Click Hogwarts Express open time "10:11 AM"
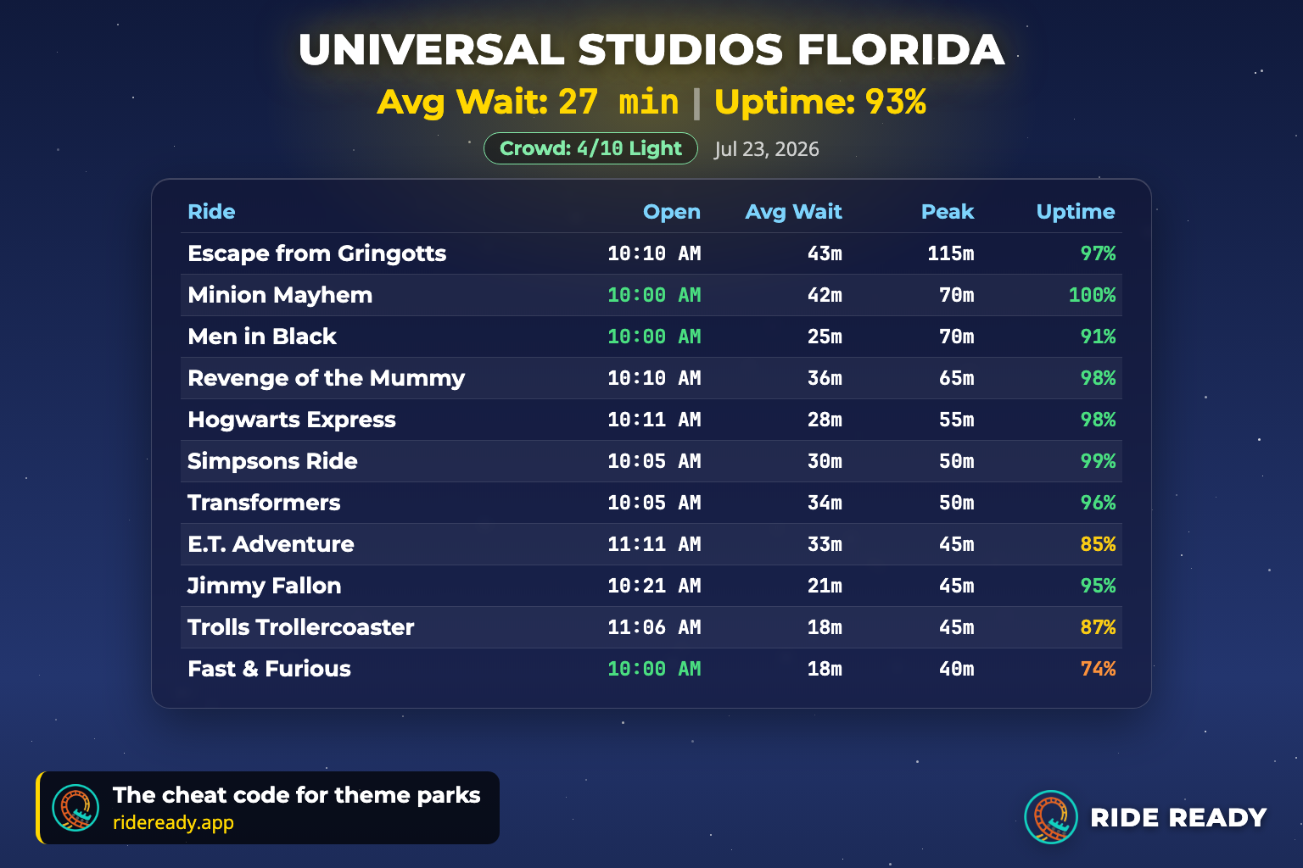 click(x=654, y=420)
